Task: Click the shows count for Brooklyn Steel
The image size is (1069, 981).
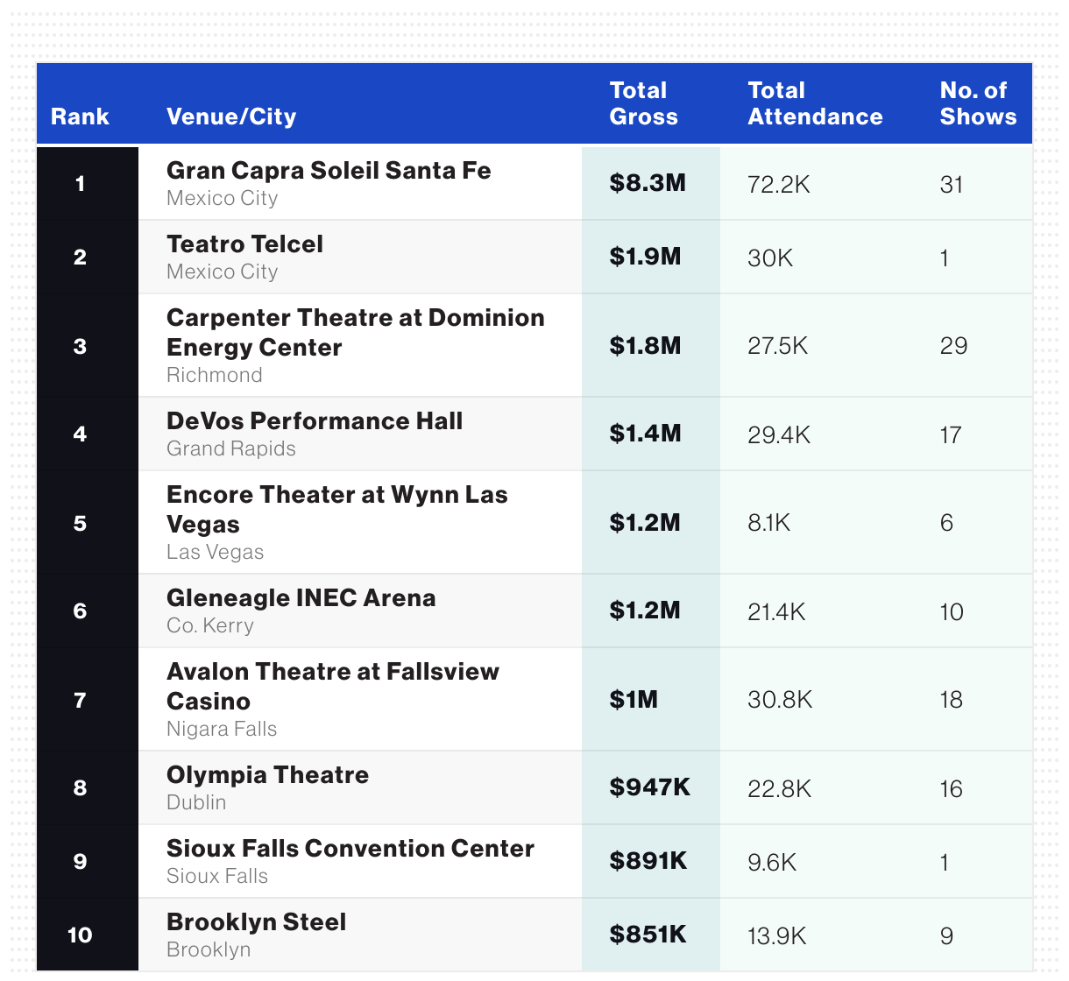Action: (x=946, y=935)
